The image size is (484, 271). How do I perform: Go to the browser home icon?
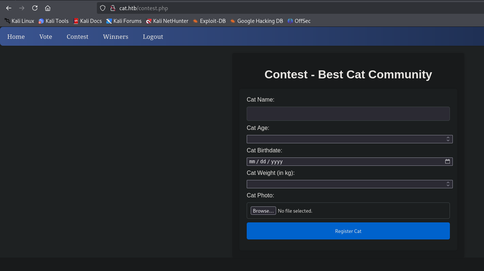[x=48, y=8]
